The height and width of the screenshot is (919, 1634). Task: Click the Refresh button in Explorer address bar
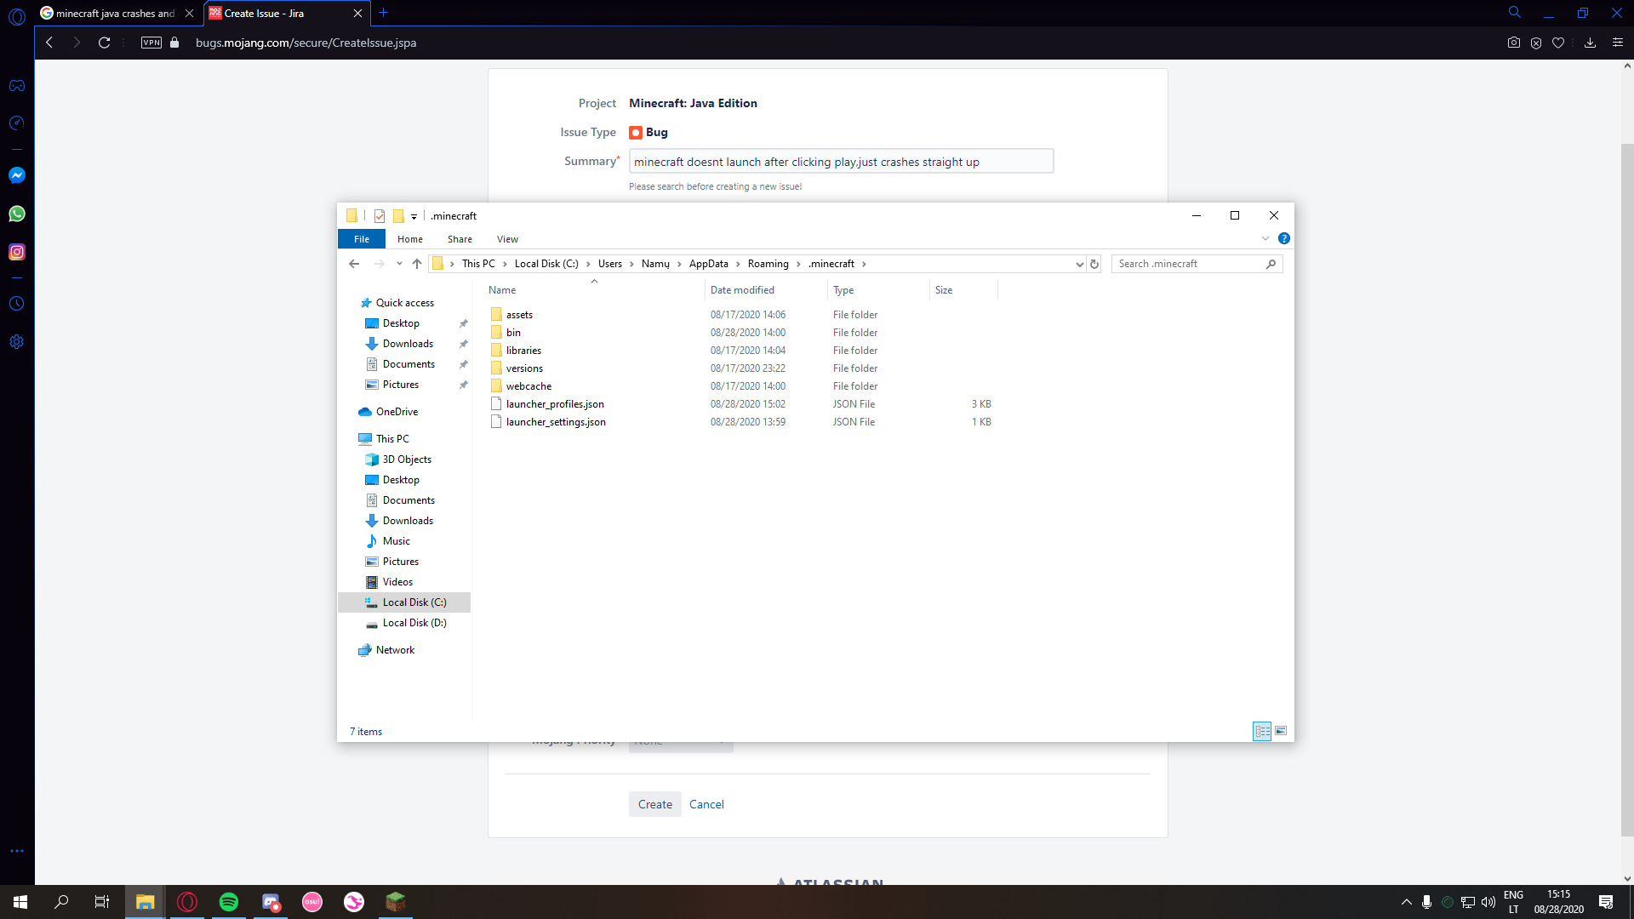click(x=1094, y=264)
